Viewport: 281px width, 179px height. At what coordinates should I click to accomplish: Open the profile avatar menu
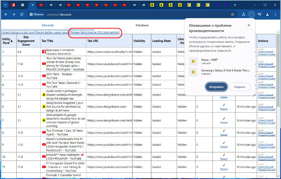pos(267,14)
